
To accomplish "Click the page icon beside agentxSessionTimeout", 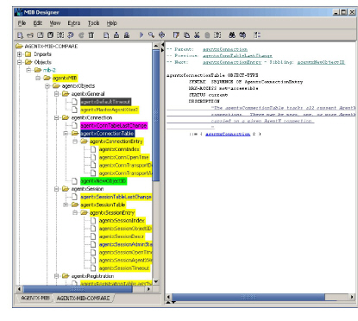I will pyautogui.click(x=93, y=268).
